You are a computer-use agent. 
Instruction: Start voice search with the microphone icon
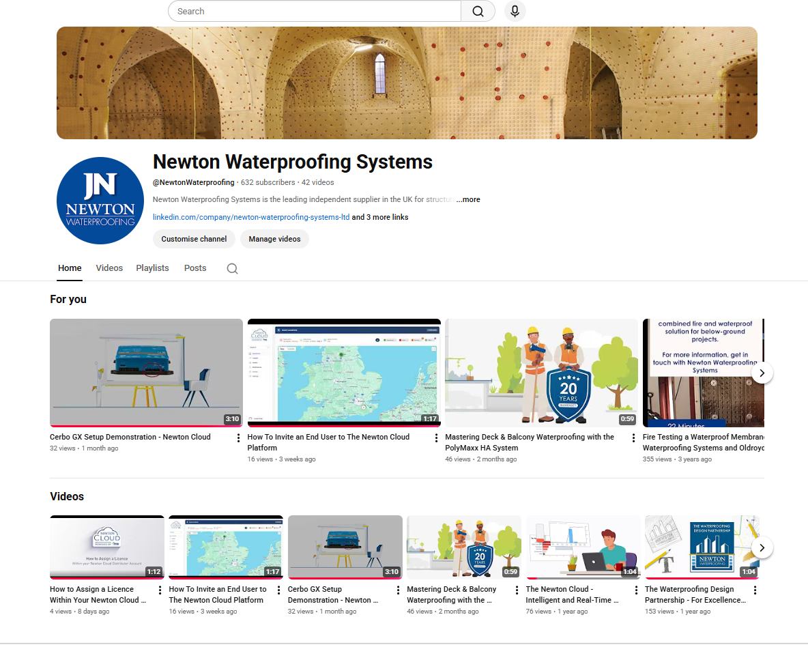515,11
